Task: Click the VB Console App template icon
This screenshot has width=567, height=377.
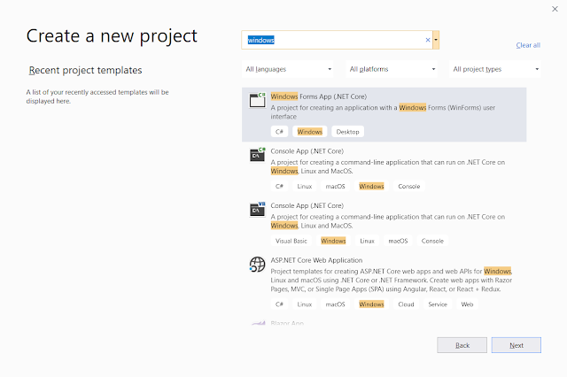Action: (x=257, y=209)
